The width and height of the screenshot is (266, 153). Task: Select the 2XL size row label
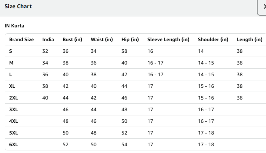(x=14, y=98)
